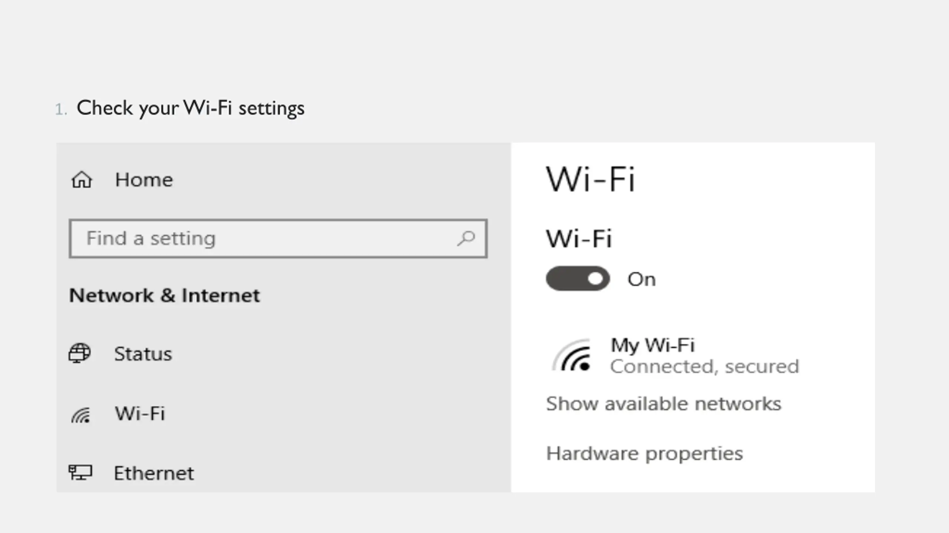Viewport: 949px width, 533px height.
Task: Click the Connected, secured status text
Action: [704, 367]
